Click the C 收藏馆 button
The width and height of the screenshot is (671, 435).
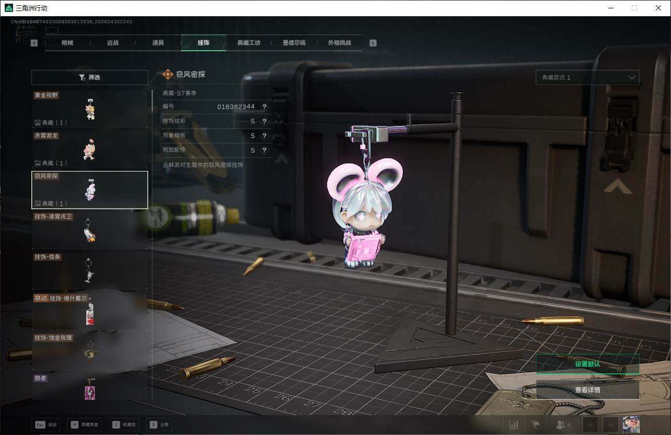pos(125,425)
